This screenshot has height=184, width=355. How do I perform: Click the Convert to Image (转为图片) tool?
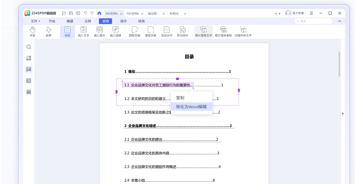tap(183, 32)
